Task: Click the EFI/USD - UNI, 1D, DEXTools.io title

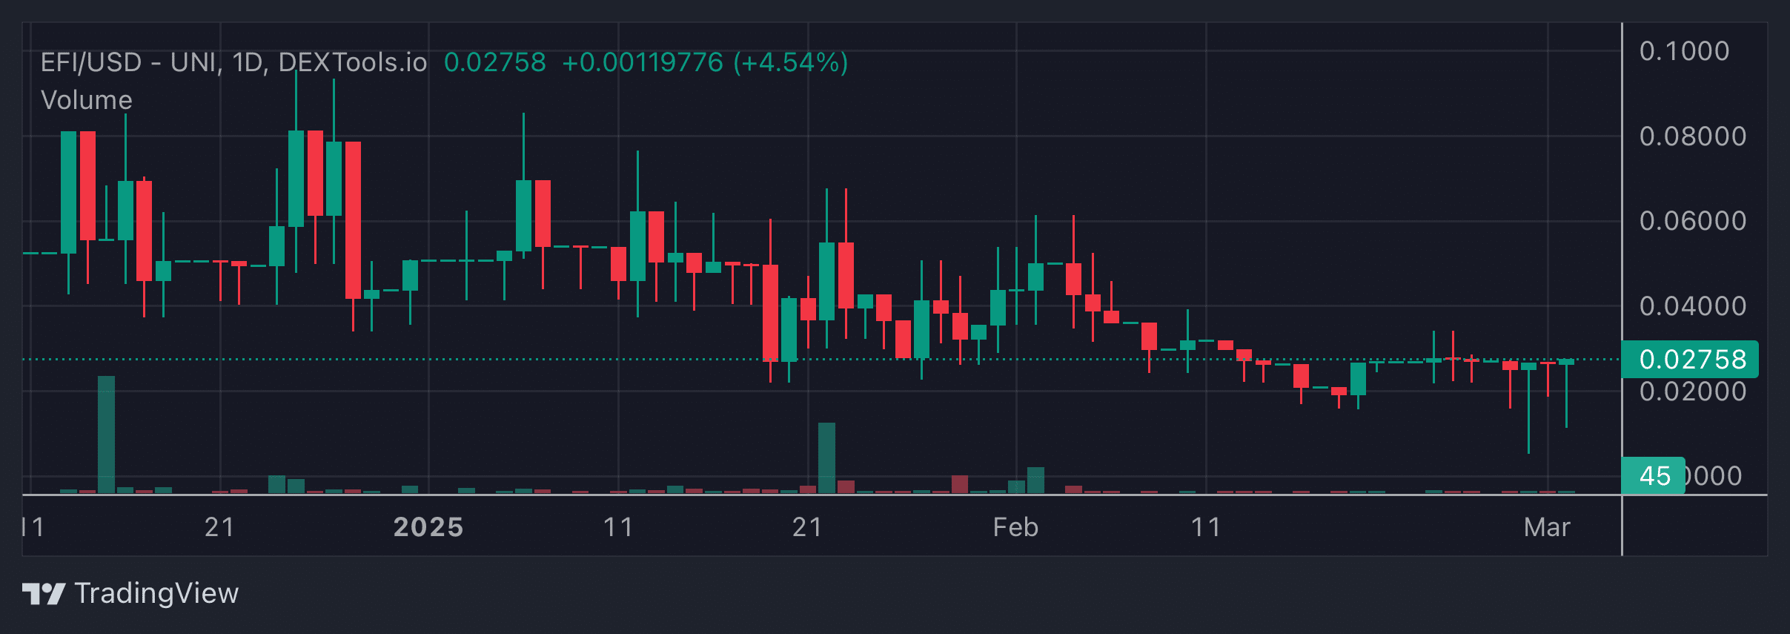Action: 233,62
